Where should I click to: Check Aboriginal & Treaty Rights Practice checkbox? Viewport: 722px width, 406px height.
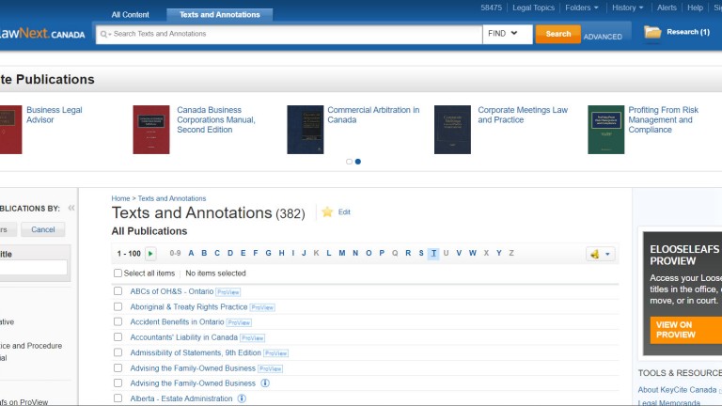[x=118, y=306]
